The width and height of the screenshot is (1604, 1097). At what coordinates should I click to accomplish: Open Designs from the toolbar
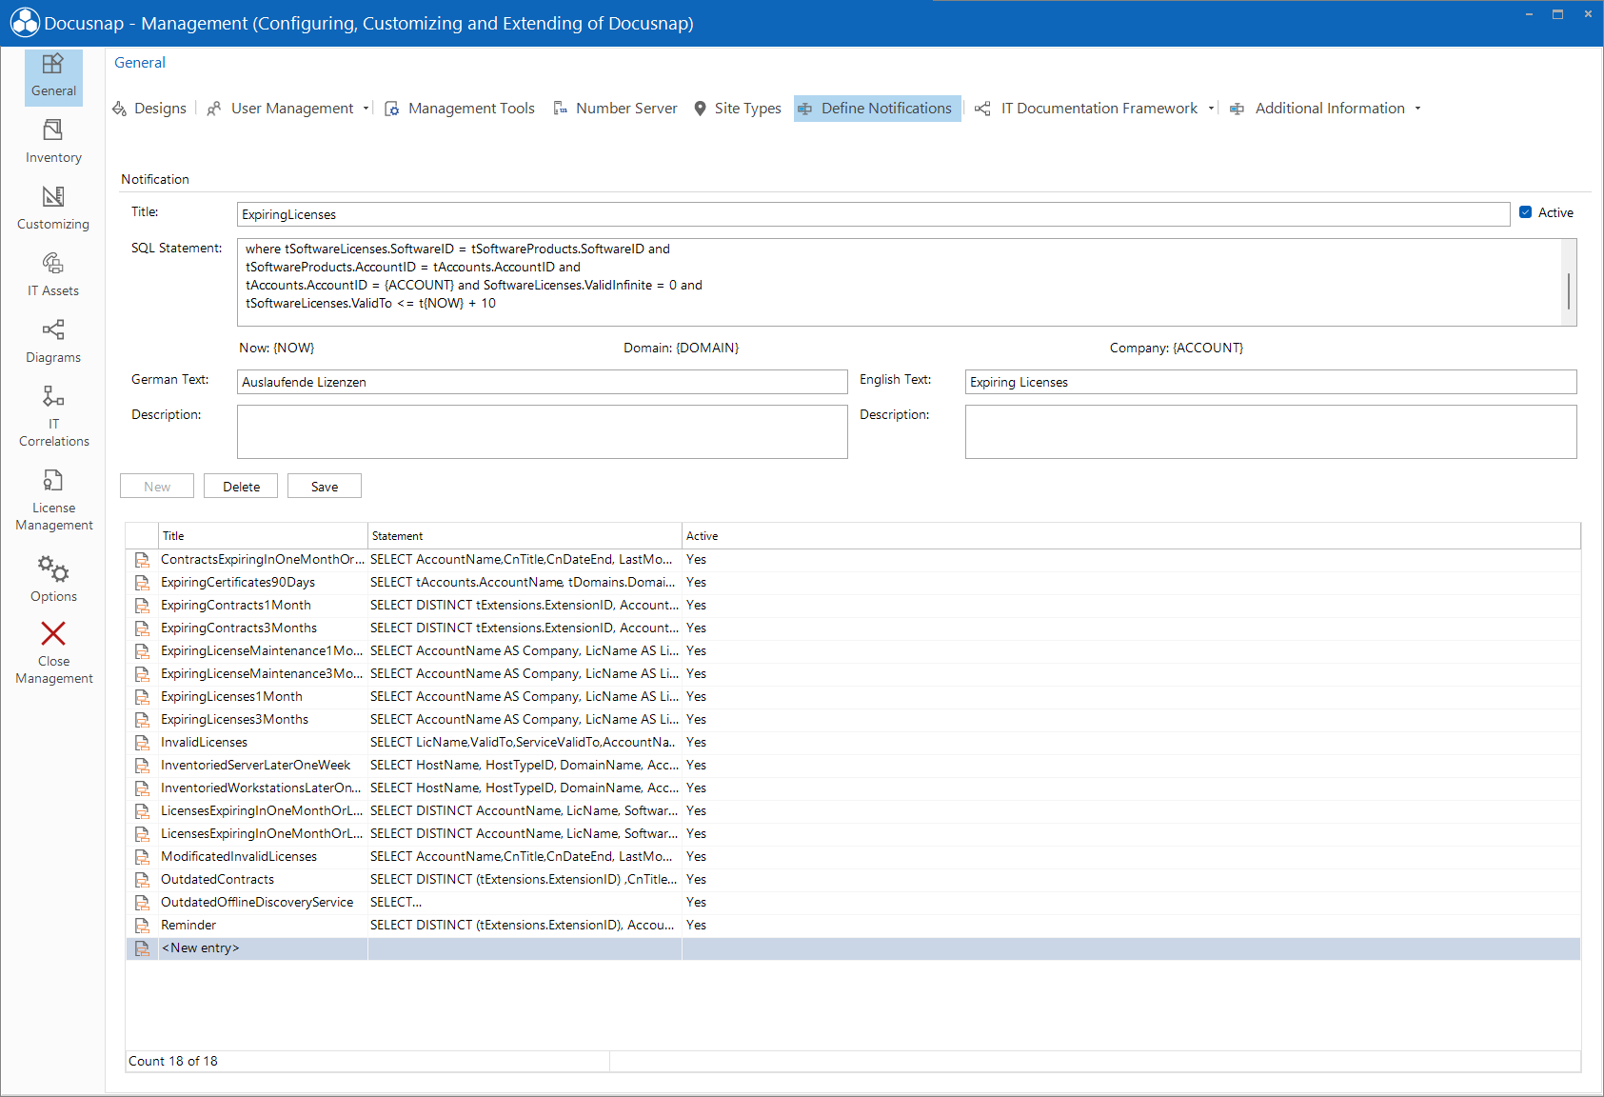pyautogui.click(x=149, y=109)
